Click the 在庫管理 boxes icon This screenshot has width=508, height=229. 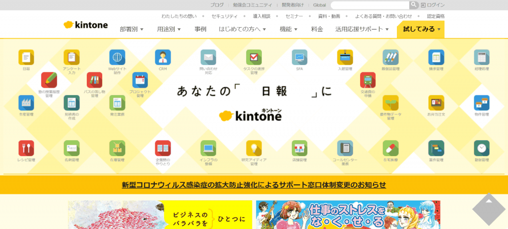(117, 148)
